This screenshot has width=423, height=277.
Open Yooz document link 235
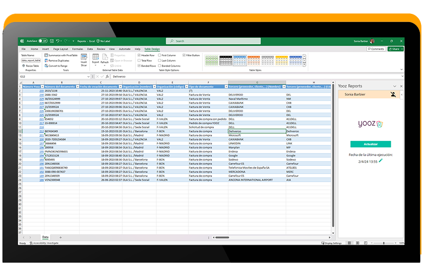coord(41,91)
